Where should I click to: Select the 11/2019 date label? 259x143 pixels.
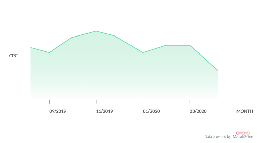tap(104, 111)
